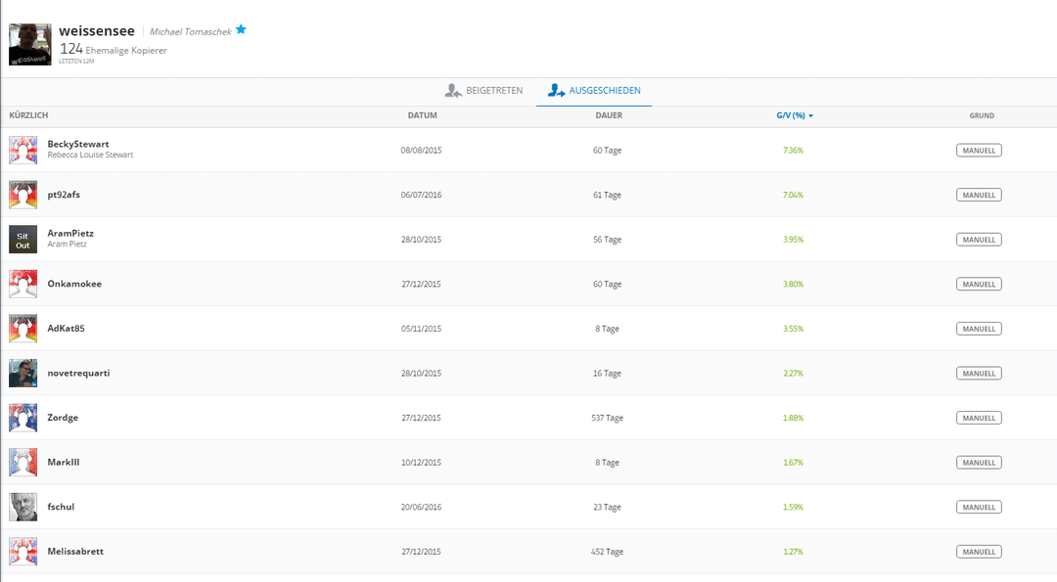Click Onkamokee's avatar icon
This screenshot has height=582, width=1057.
[23, 284]
